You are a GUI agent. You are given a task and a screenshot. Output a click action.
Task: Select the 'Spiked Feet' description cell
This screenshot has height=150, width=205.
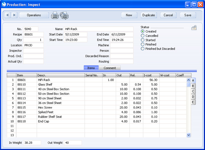(61, 112)
